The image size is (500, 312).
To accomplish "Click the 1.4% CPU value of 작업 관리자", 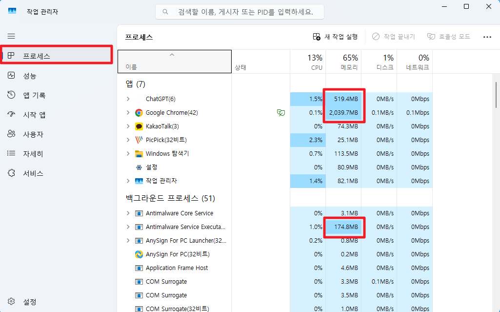I will tap(316, 181).
